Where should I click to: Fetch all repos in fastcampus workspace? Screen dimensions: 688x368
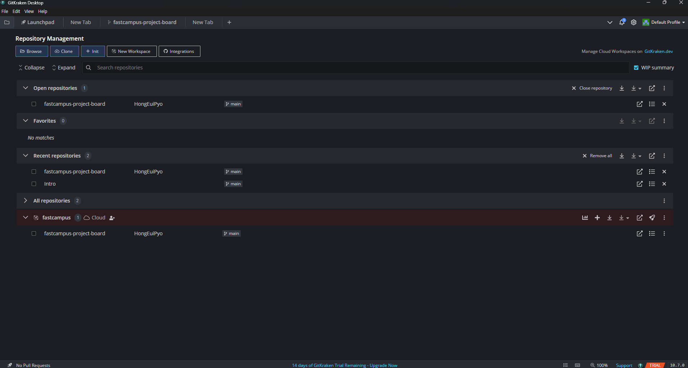coord(610,218)
